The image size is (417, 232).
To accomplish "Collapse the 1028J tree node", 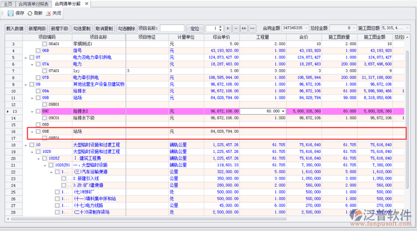I will pos(38,158).
